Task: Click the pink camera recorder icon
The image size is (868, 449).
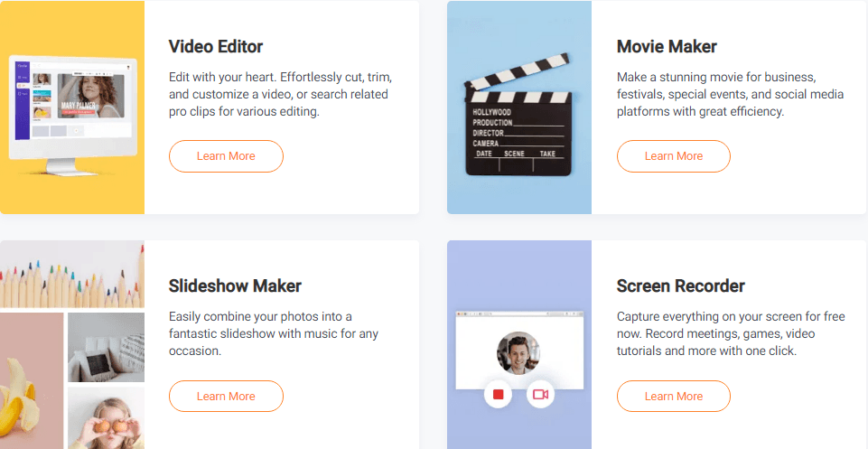Action: 540,394
